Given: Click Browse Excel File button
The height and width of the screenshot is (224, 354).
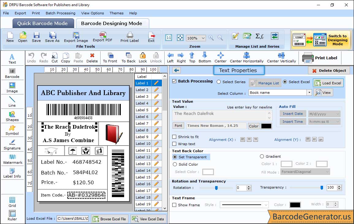Looking at the screenshot, I should click(x=110, y=219).
